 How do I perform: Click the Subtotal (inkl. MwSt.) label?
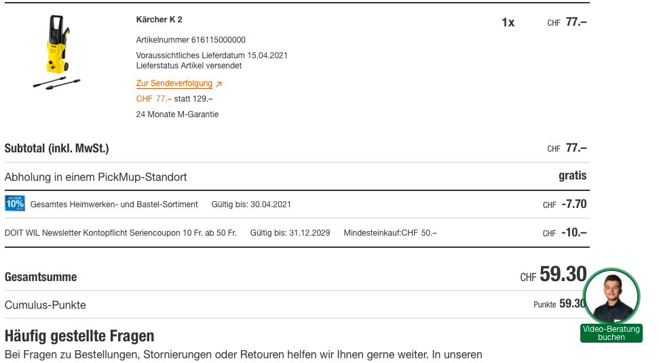coord(56,148)
